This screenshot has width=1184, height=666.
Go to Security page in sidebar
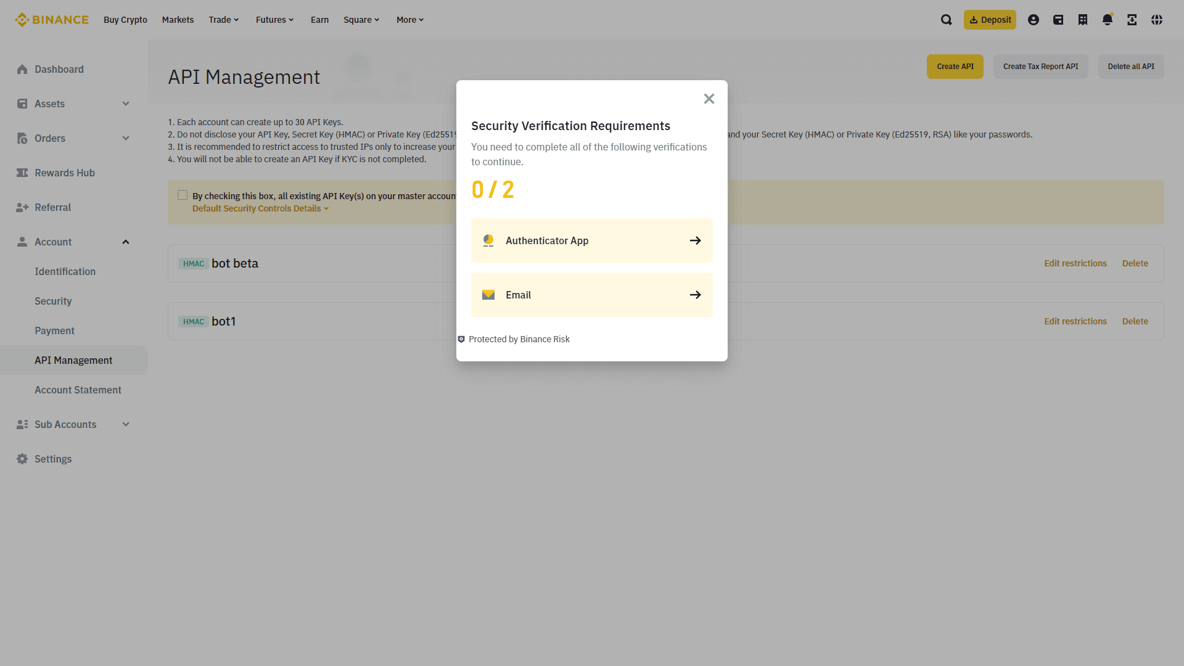[53, 301]
